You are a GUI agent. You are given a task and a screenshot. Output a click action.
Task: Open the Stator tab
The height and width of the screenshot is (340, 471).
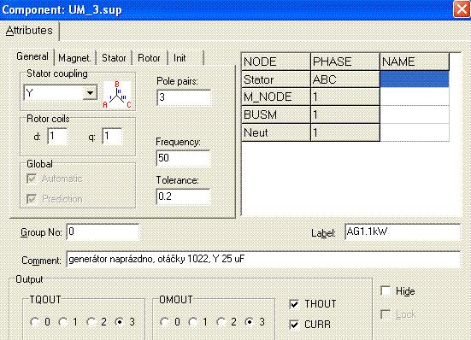tap(114, 58)
